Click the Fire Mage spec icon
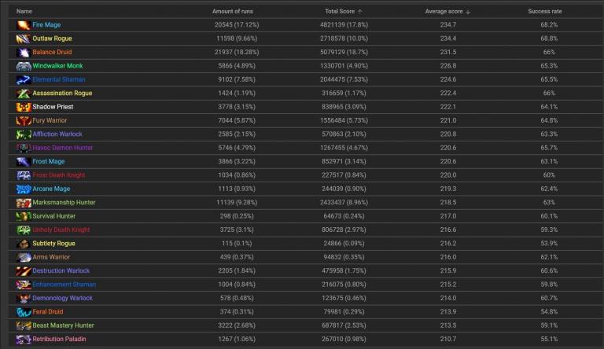The height and width of the screenshot is (349, 604). [x=23, y=25]
